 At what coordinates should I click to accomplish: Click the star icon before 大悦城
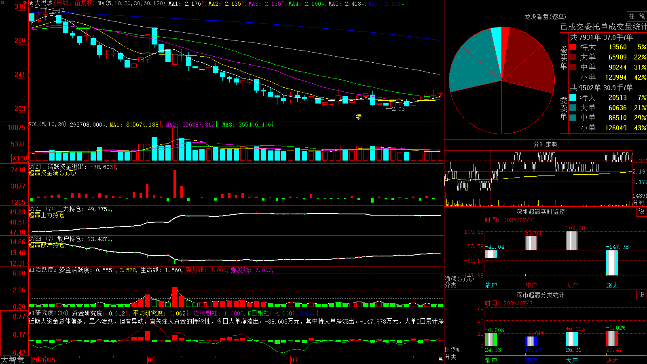pos(32,3)
